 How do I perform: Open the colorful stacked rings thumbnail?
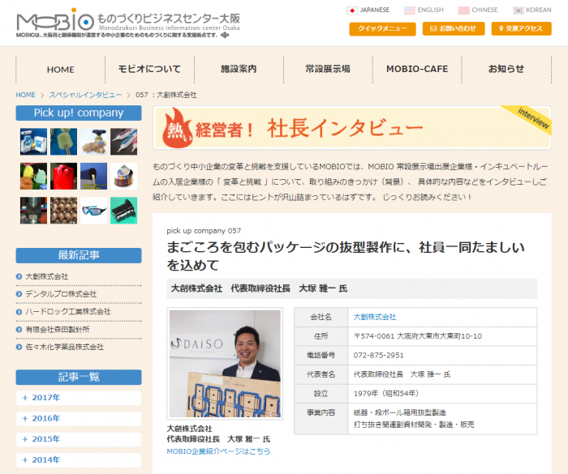click(x=124, y=176)
